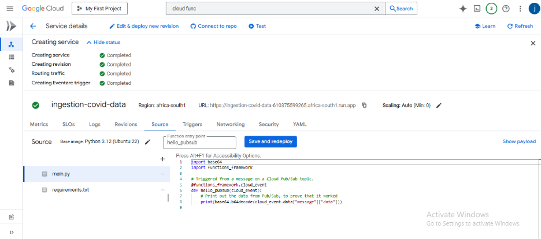
Task: Switch to the Networking tab
Action: (231, 124)
